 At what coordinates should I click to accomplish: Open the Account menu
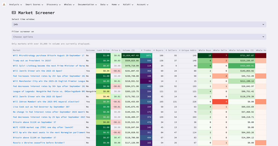[142, 4]
